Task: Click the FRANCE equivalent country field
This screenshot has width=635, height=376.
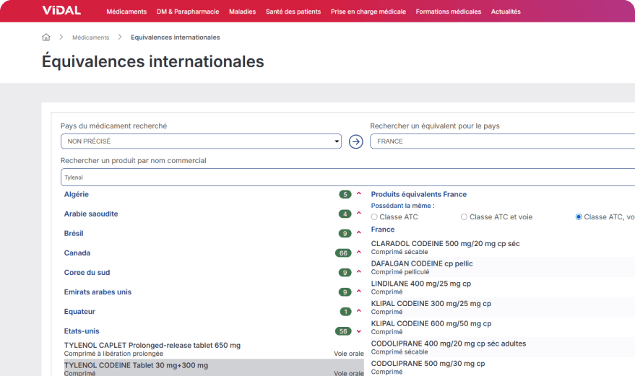Action: click(x=502, y=141)
